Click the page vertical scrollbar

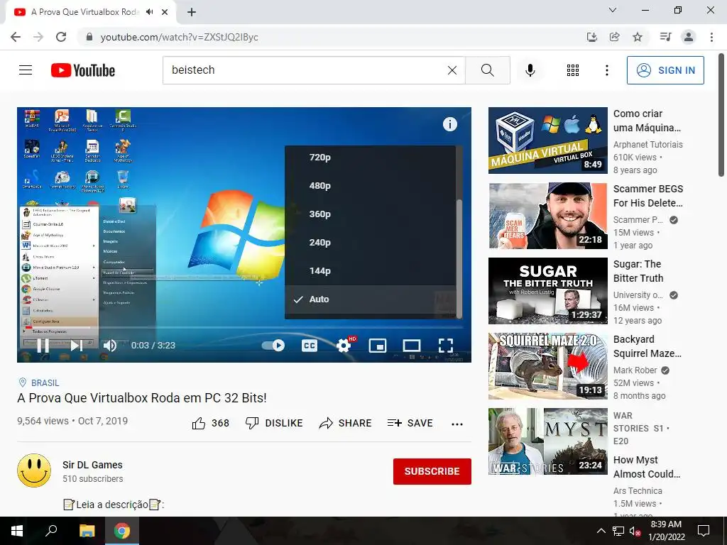pos(721,115)
